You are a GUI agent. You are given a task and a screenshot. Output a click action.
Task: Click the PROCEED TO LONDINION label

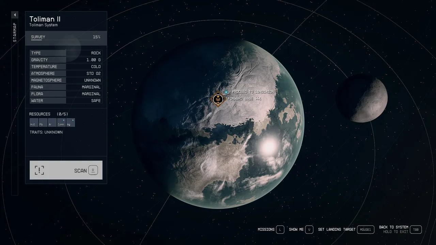253,92
